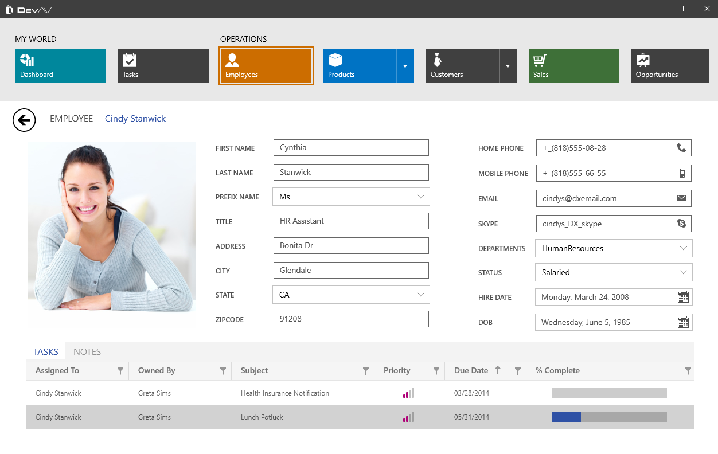Switch to the Notes tab
The width and height of the screenshot is (718, 454).
pyautogui.click(x=87, y=352)
